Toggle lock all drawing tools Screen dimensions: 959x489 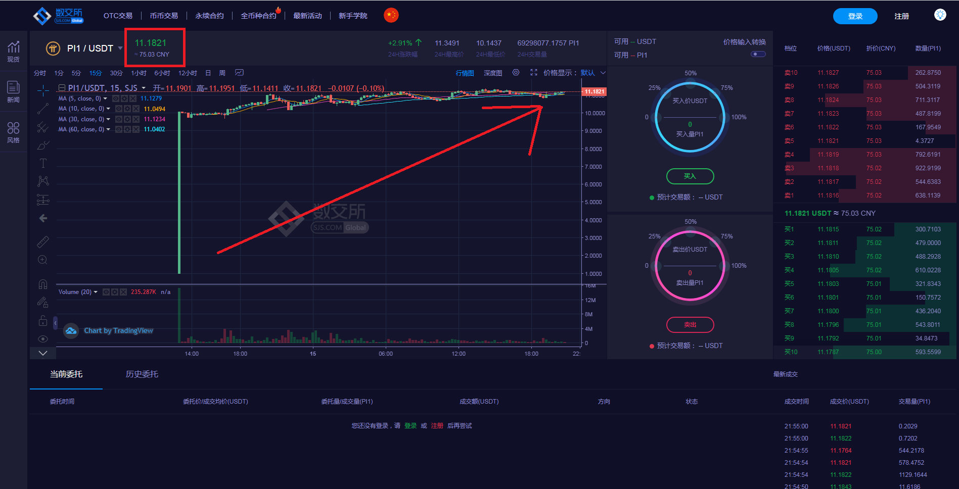click(x=43, y=321)
